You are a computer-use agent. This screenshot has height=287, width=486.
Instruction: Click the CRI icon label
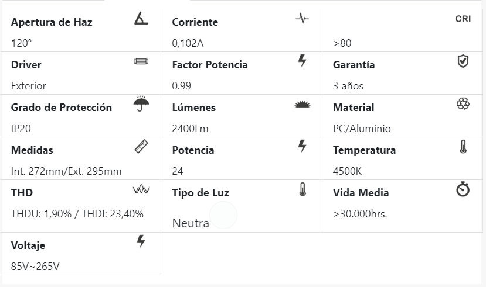[463, 19]
